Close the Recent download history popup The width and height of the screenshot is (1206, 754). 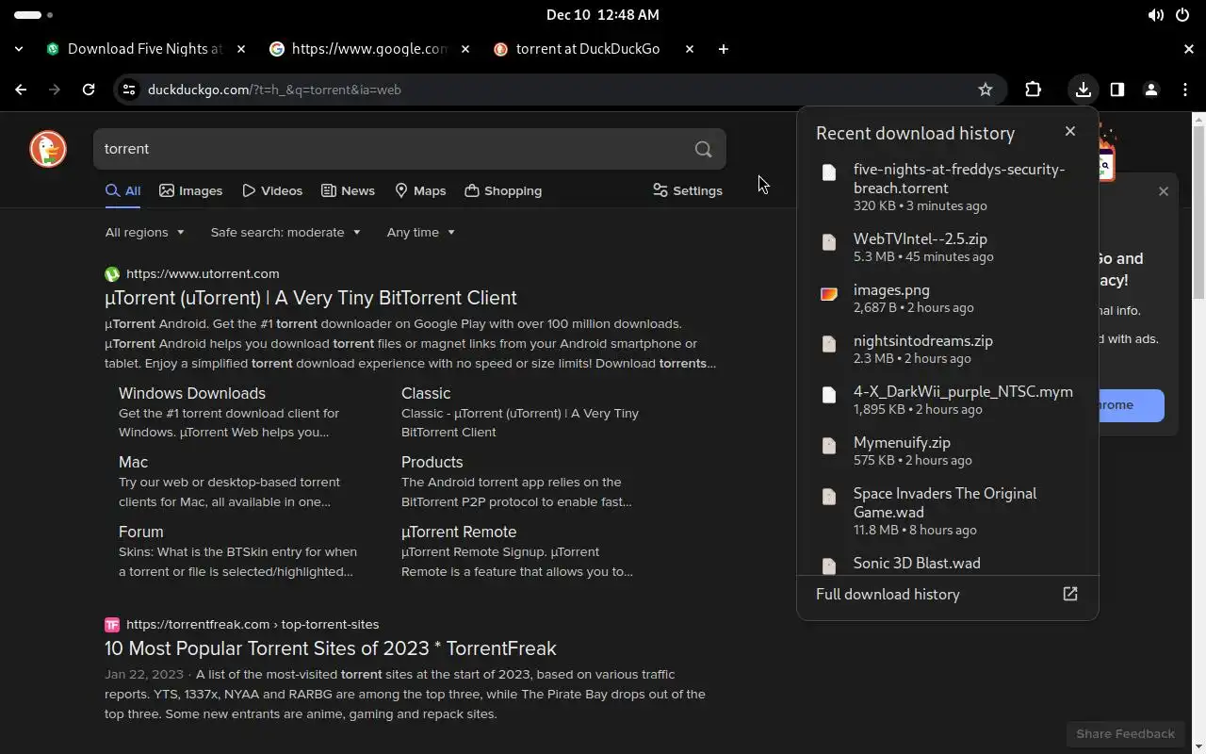click(1069, 131)
